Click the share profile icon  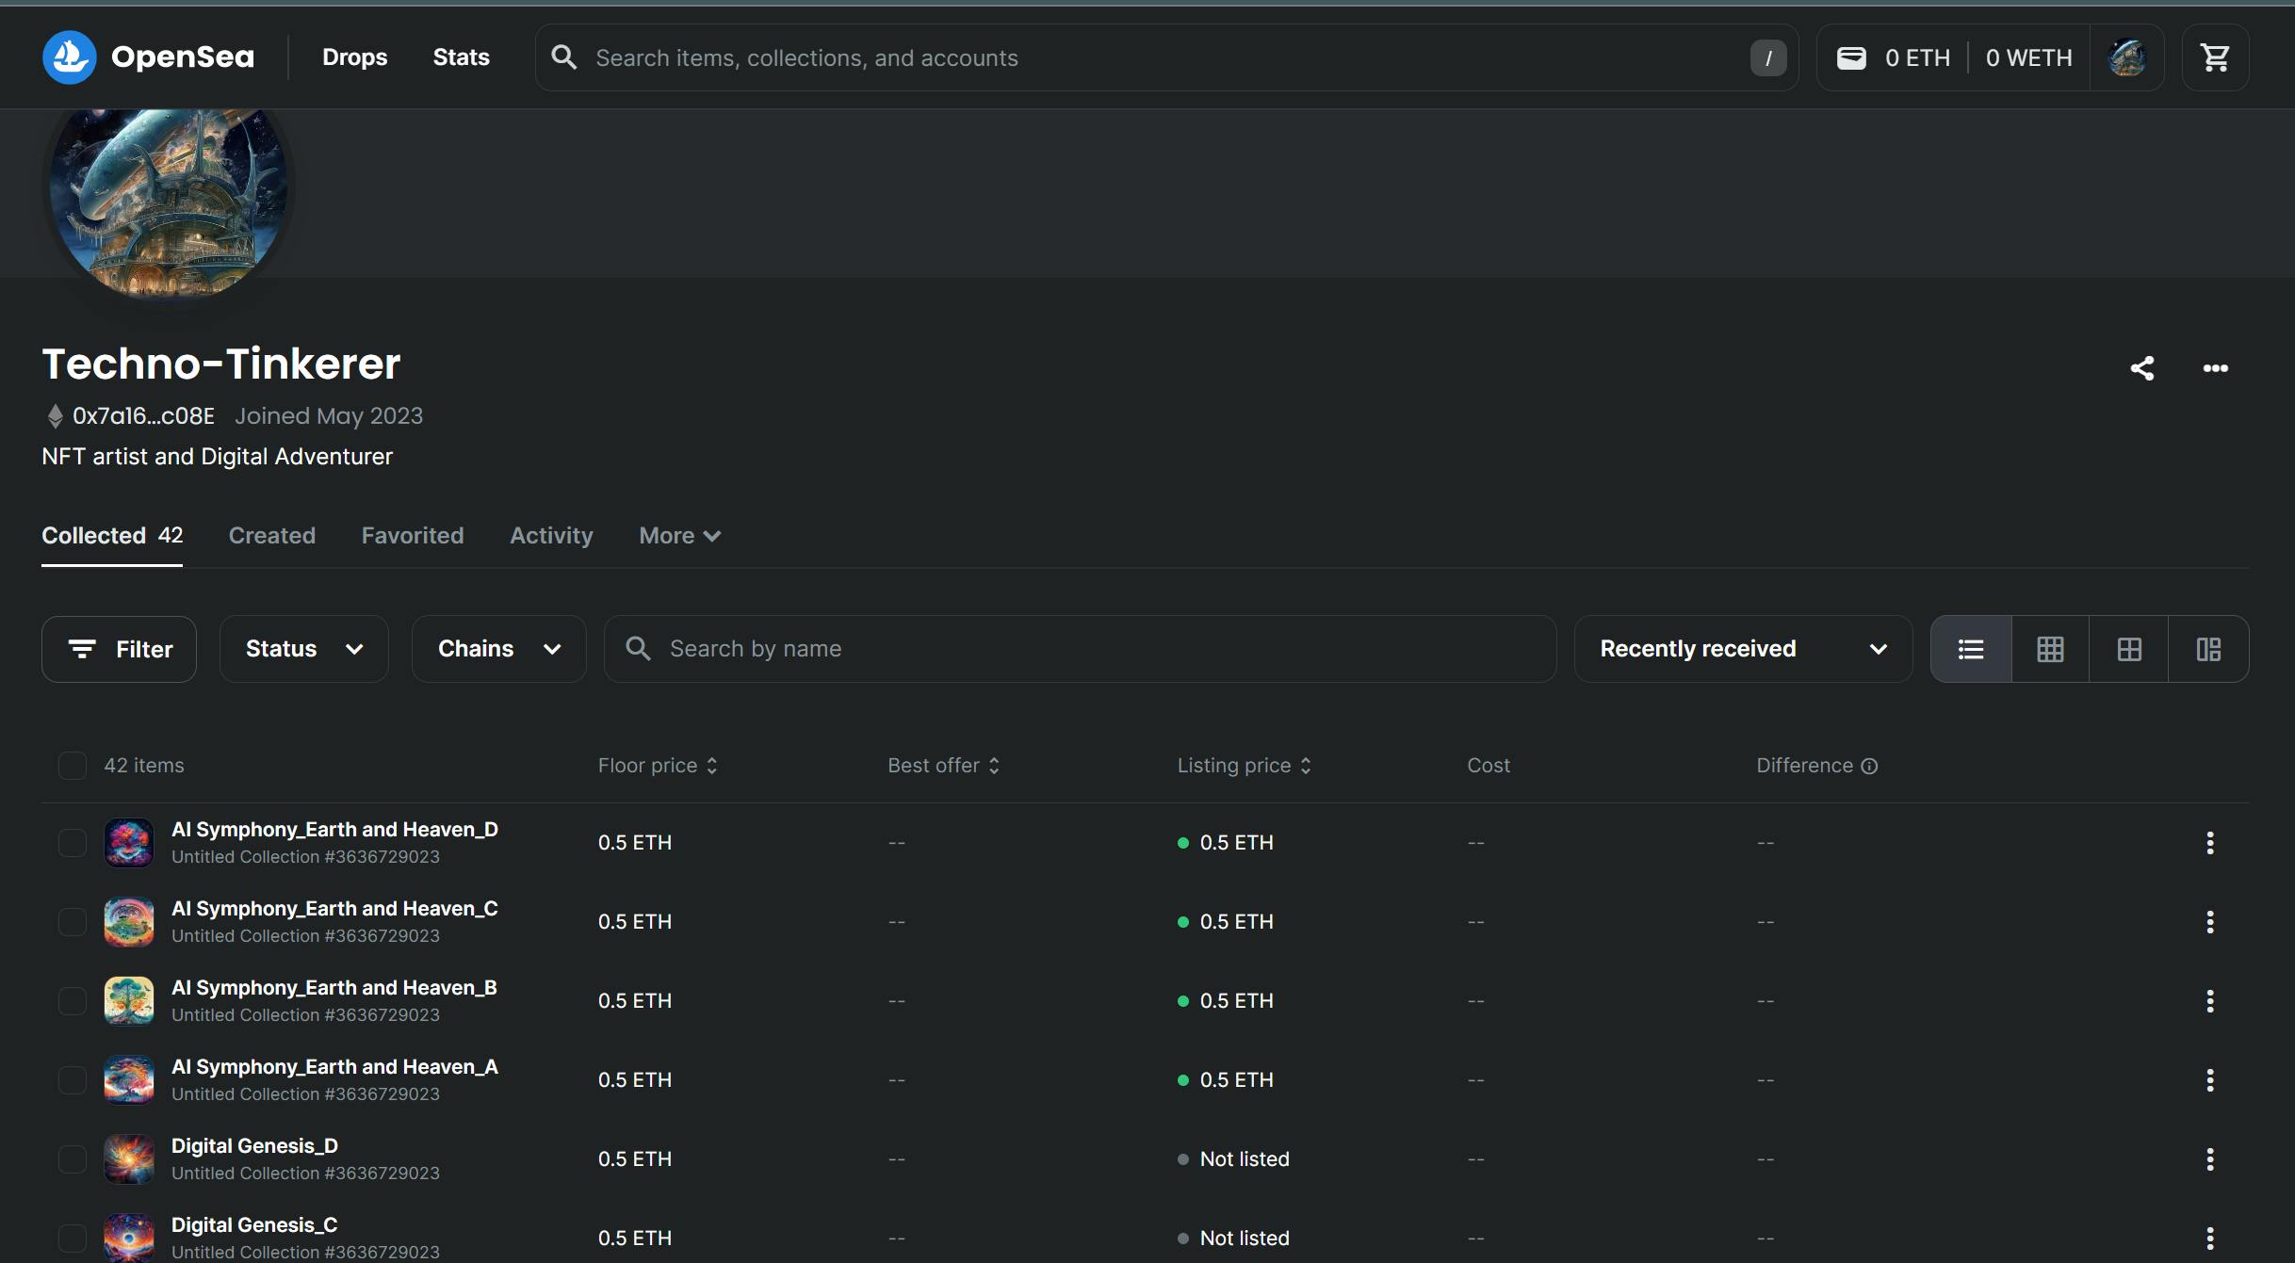pos(2142,368)
